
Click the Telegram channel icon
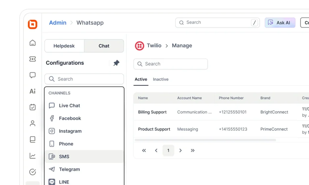[x=52, y=169]
